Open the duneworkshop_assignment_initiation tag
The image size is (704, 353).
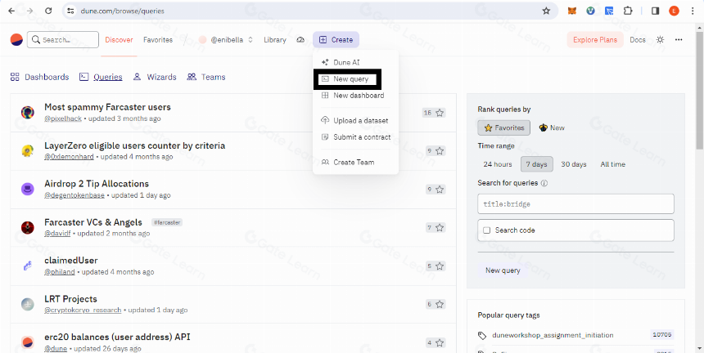point(553,335)
